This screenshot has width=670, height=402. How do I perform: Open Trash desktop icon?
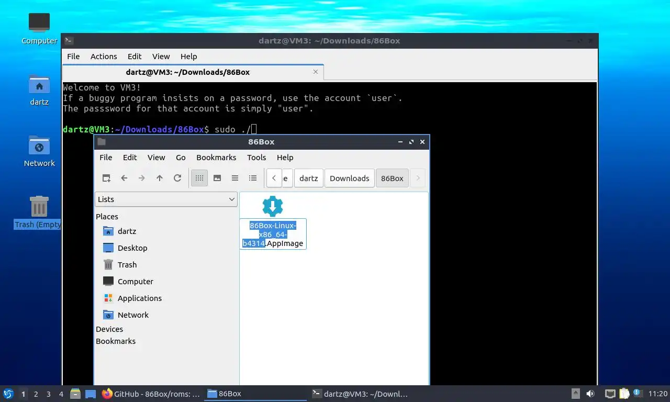click(39, 213)
